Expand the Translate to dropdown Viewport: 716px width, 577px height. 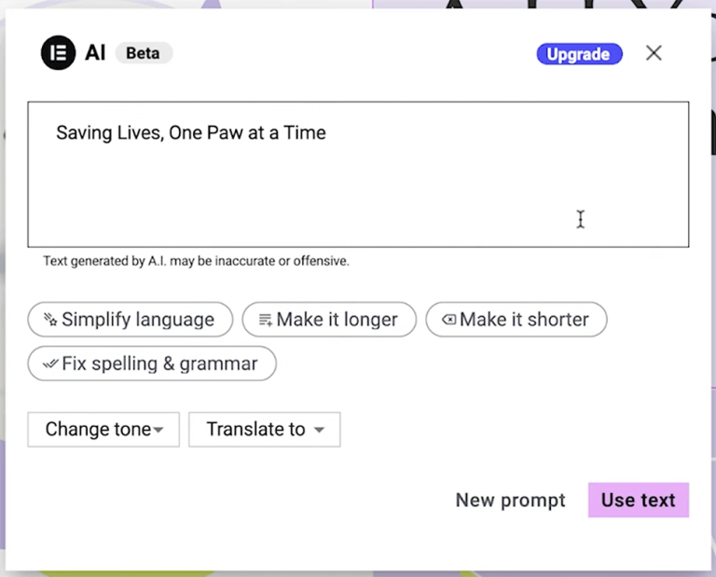tap(265, 429)
